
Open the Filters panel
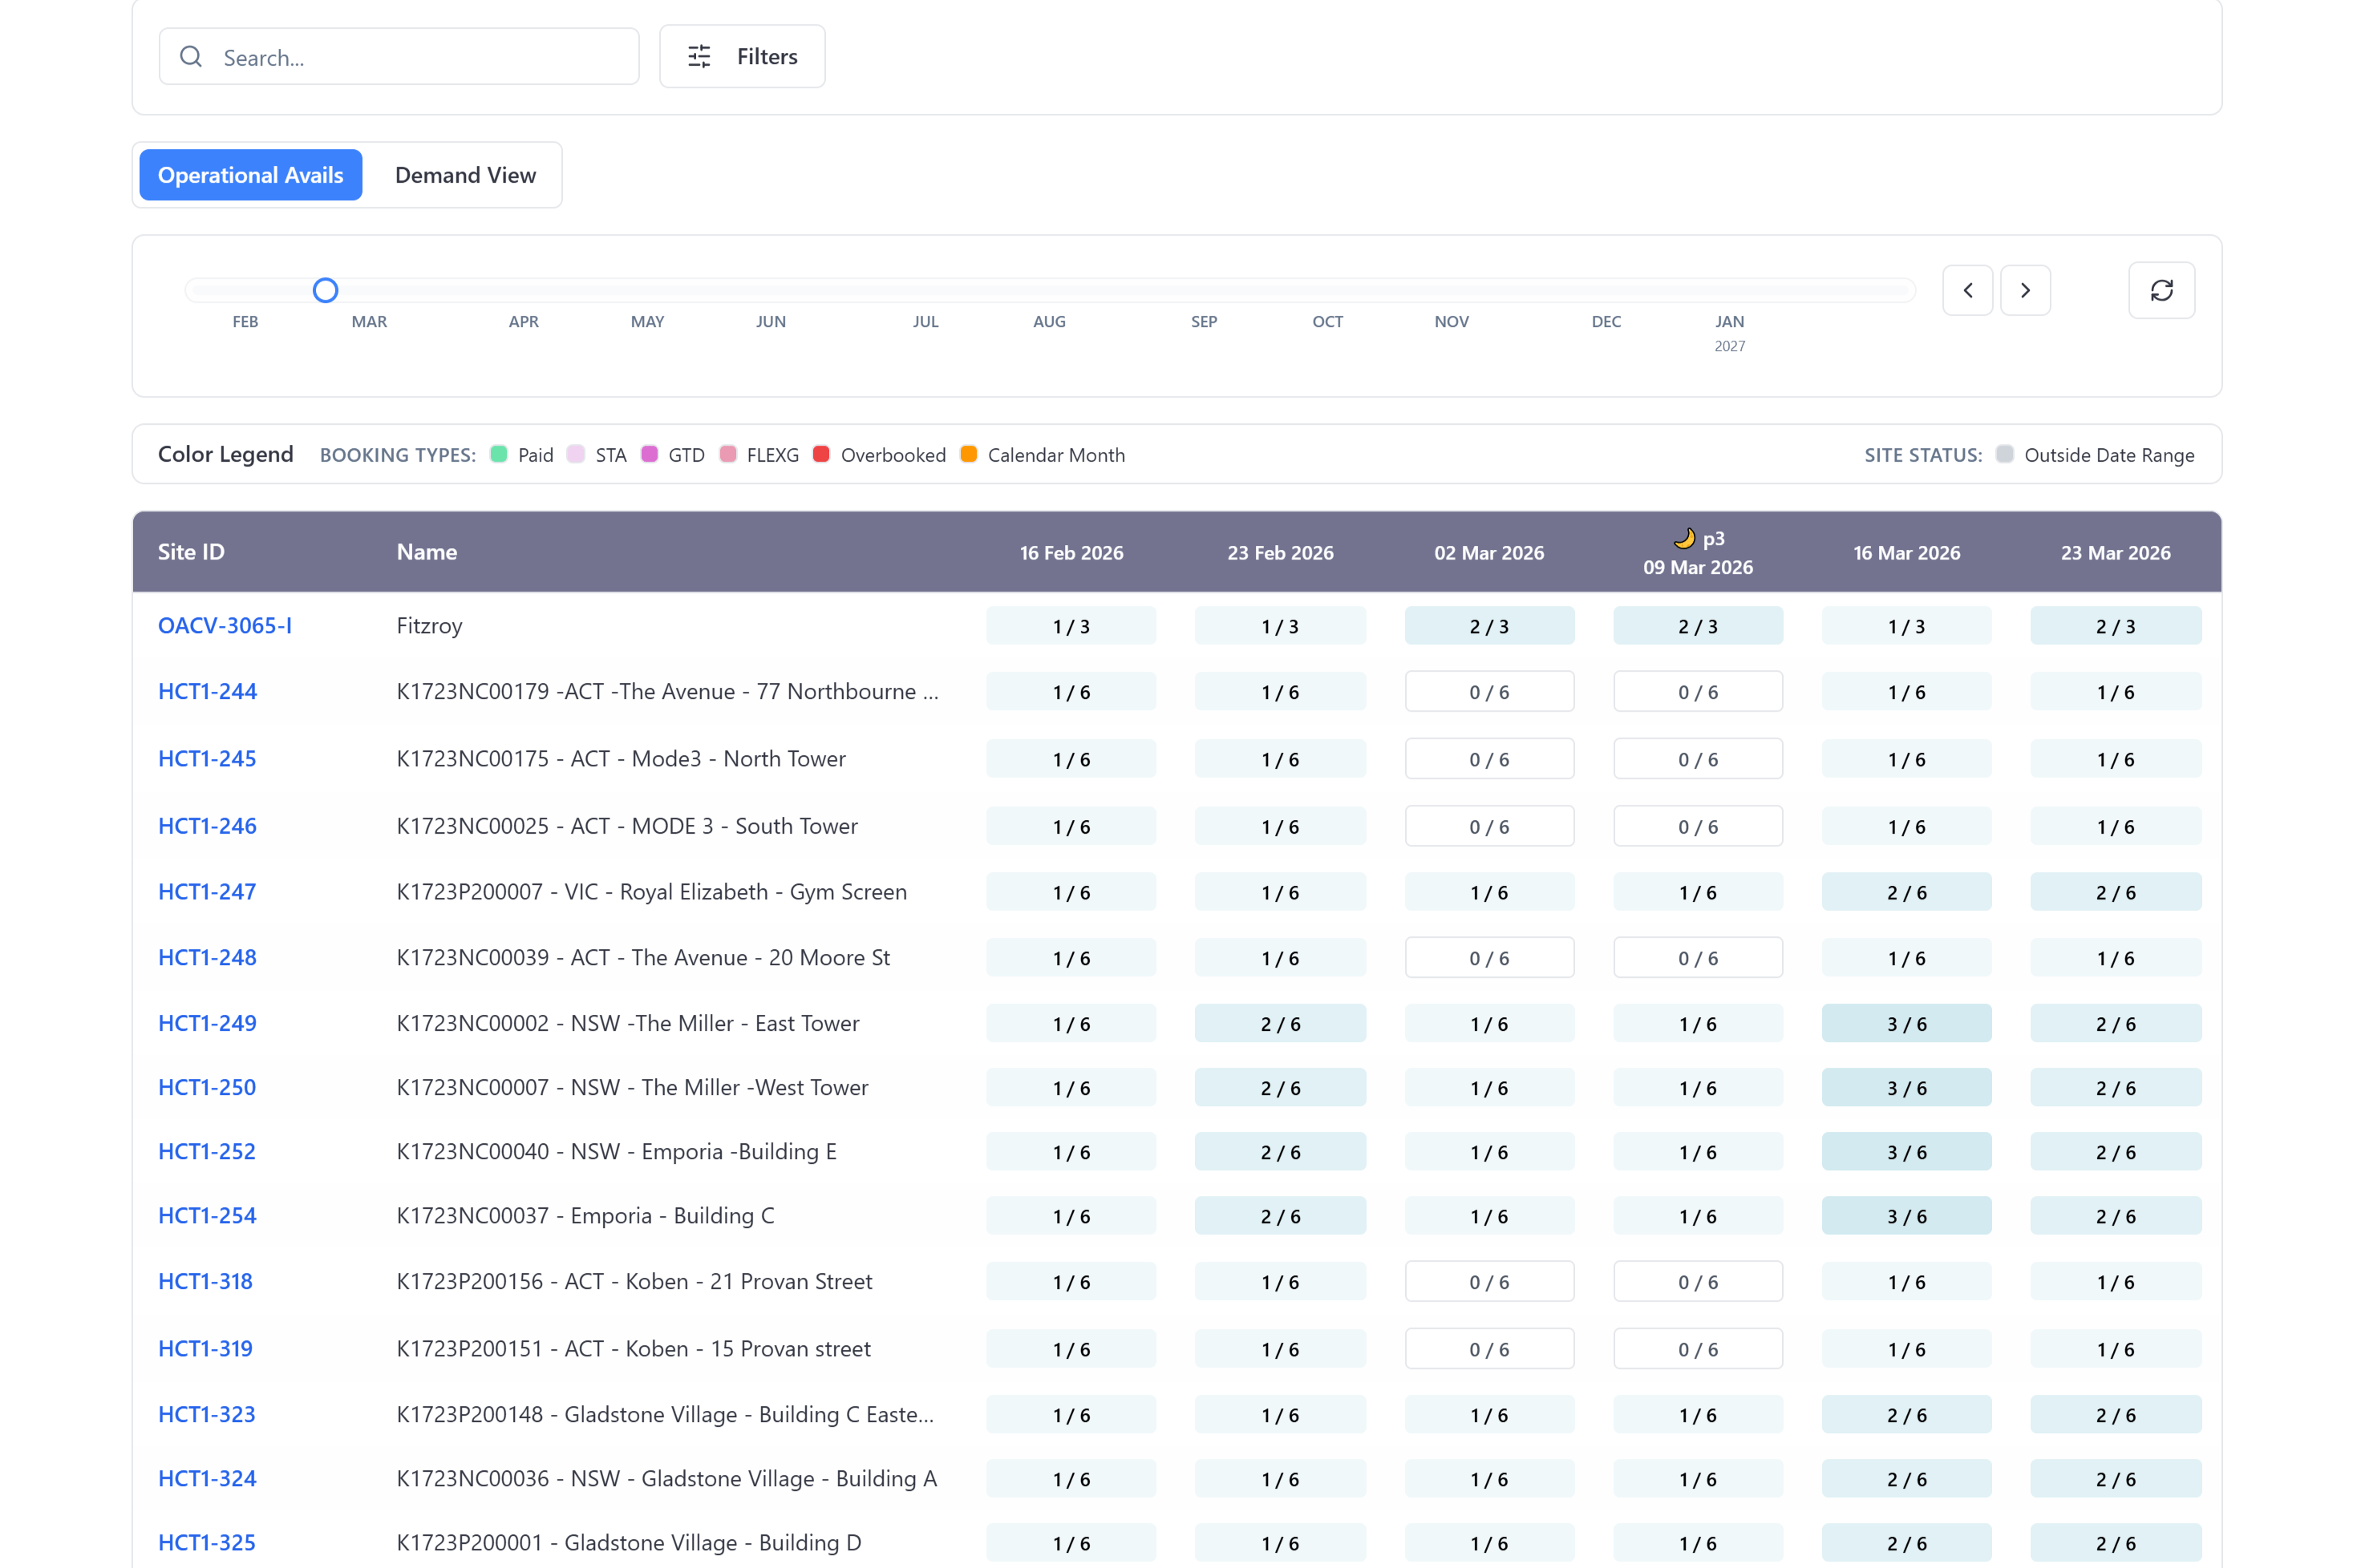pos(741,57)
